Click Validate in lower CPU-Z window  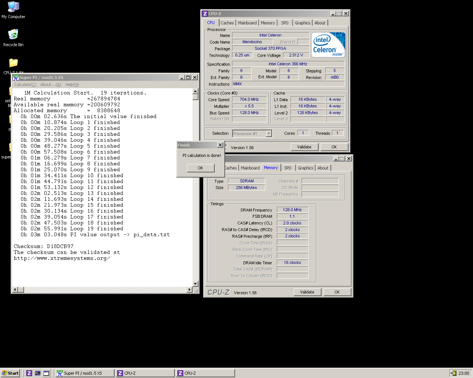pyautogui.click(x=307, y=292)
